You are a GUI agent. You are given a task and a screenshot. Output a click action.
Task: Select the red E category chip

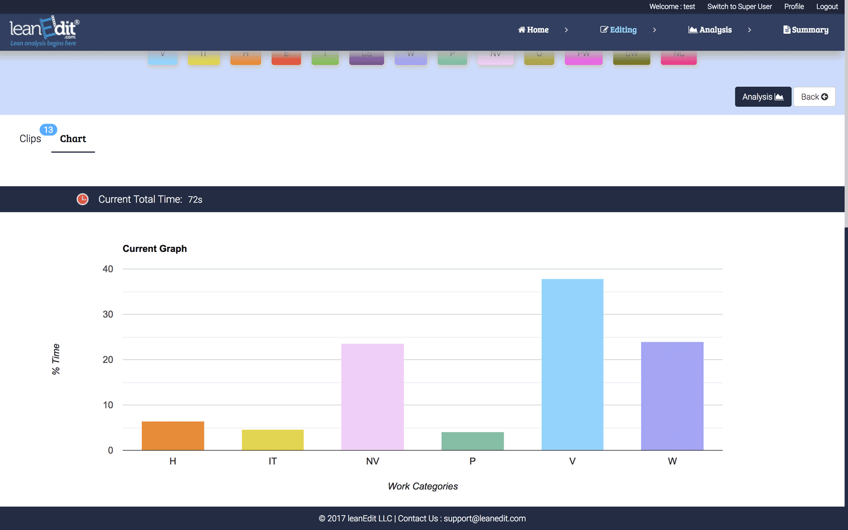point(286,57)
